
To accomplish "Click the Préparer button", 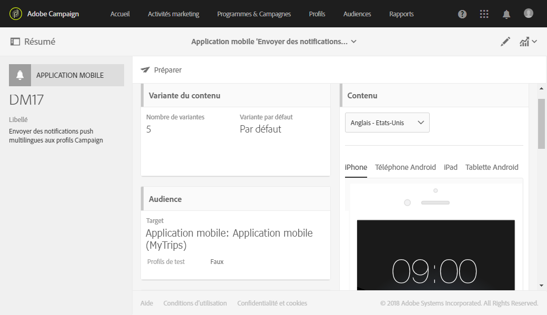I will (161, 70).
